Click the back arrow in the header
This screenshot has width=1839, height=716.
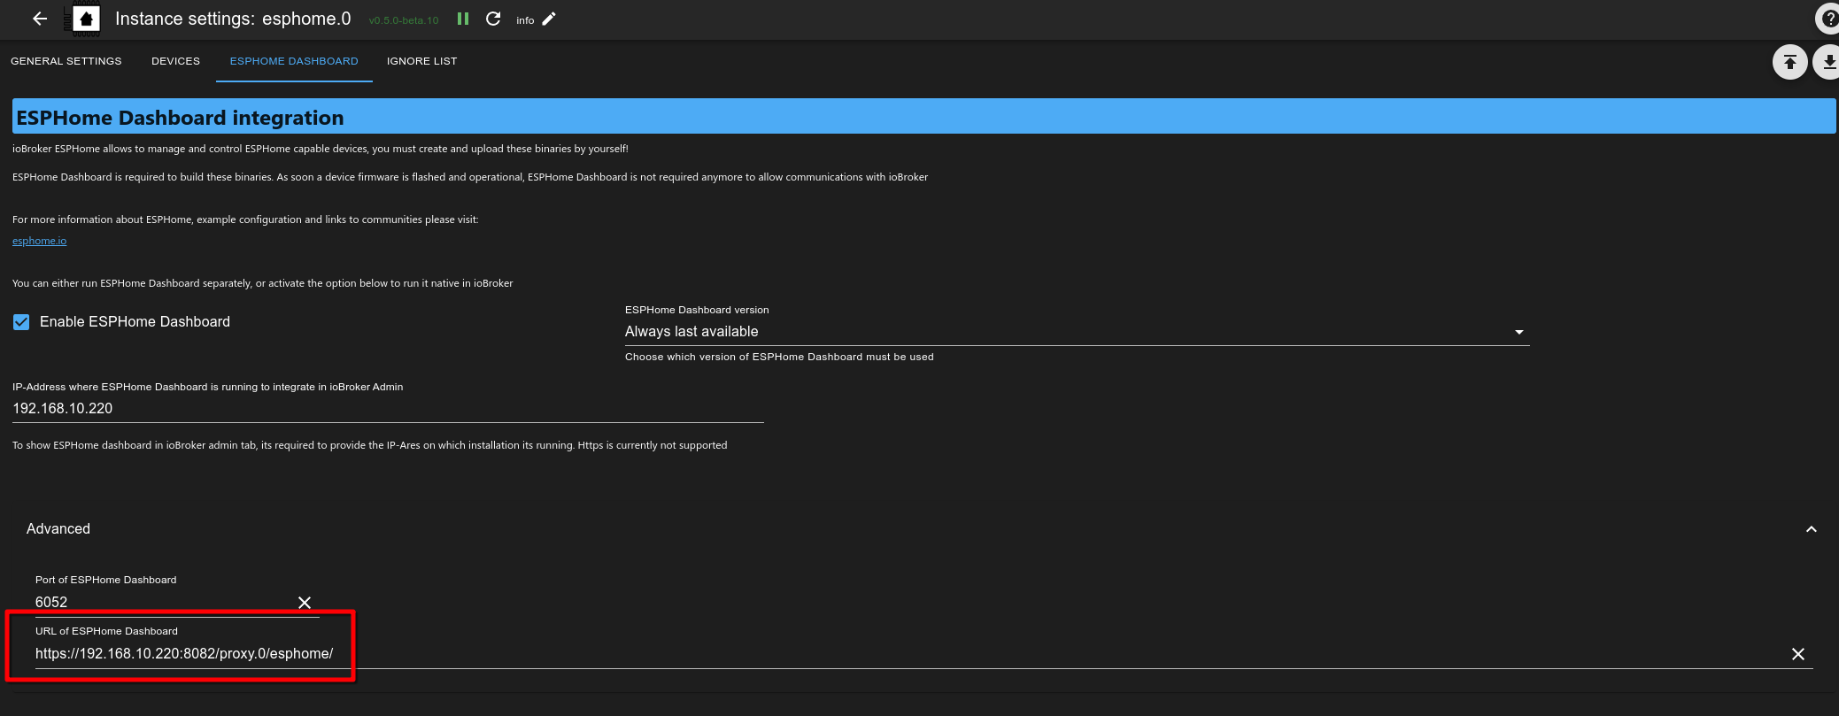40,19
